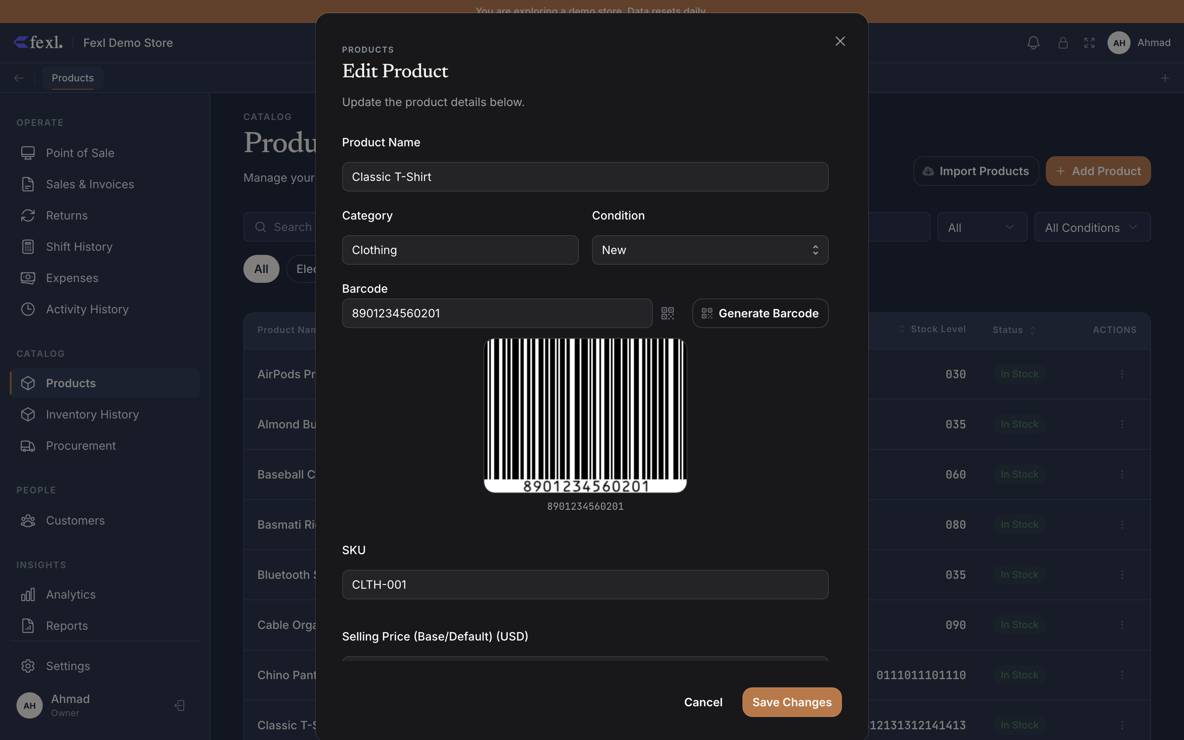Click stock value 060 in Baseball Cap row
1184x740 pixels.
coord(955,474)
